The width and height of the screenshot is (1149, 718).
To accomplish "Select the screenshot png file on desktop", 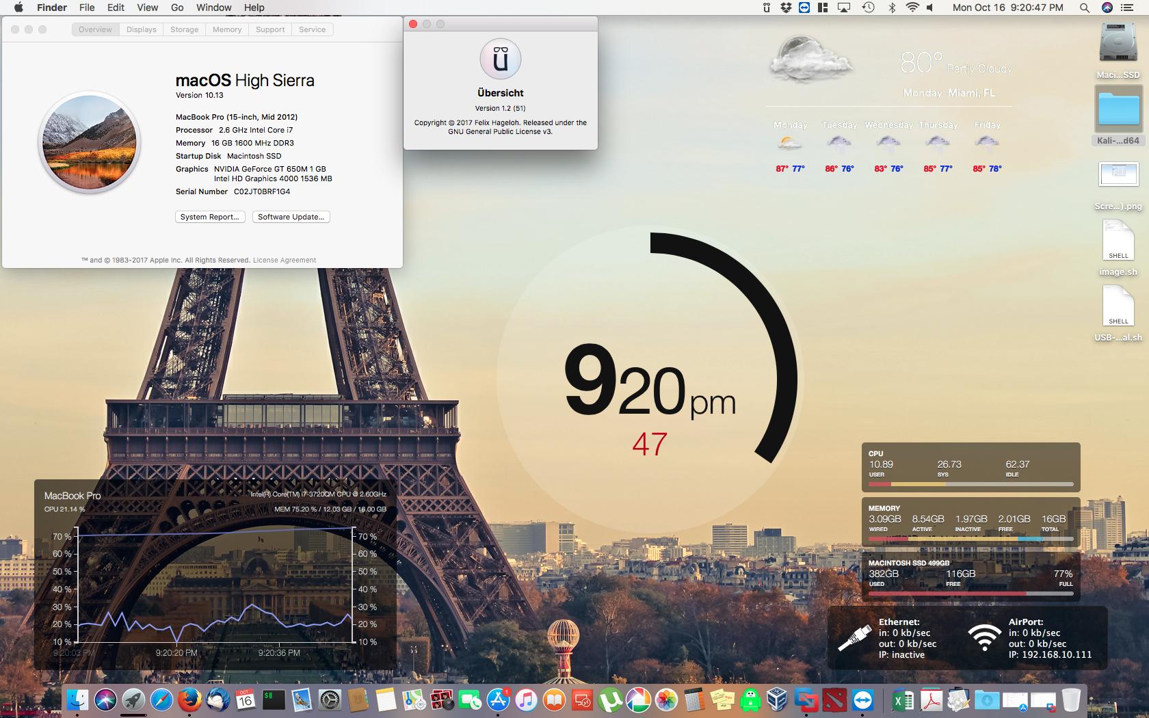I will 1118,186.
